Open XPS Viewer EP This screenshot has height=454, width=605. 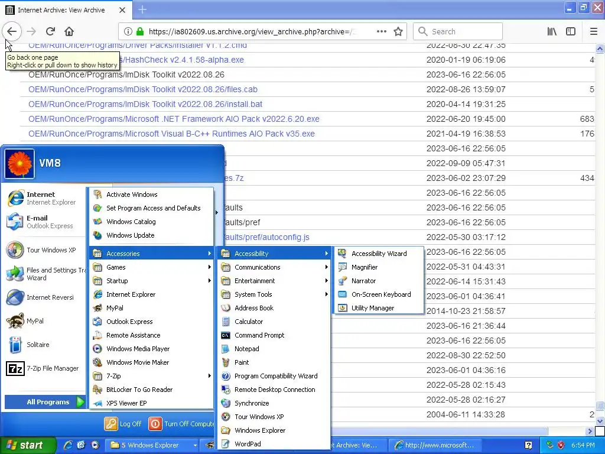(x=151, y=403)
